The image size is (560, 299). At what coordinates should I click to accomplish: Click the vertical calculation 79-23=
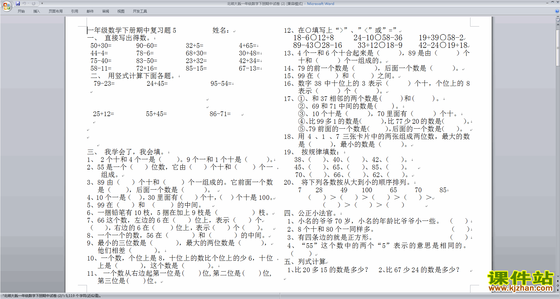104,84
